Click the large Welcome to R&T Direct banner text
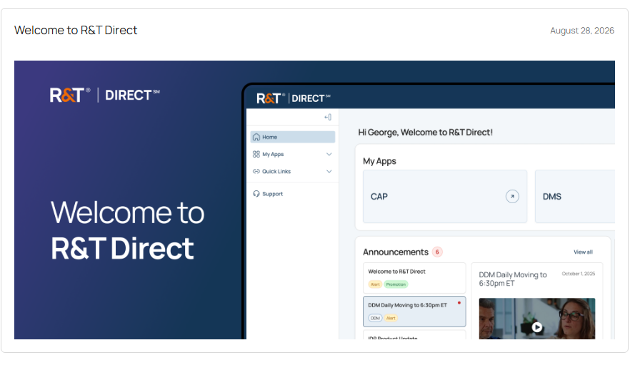This screenshot has height=365, width=640. [127, 230]
